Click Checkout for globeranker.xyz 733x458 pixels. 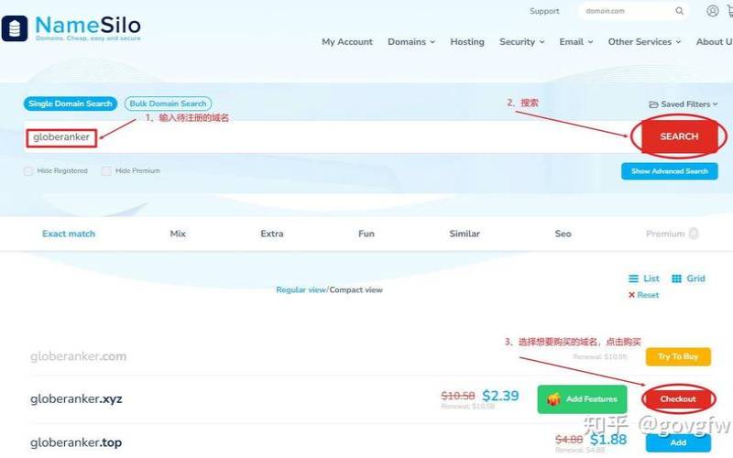pyautogui.click(x=678, y=399)
